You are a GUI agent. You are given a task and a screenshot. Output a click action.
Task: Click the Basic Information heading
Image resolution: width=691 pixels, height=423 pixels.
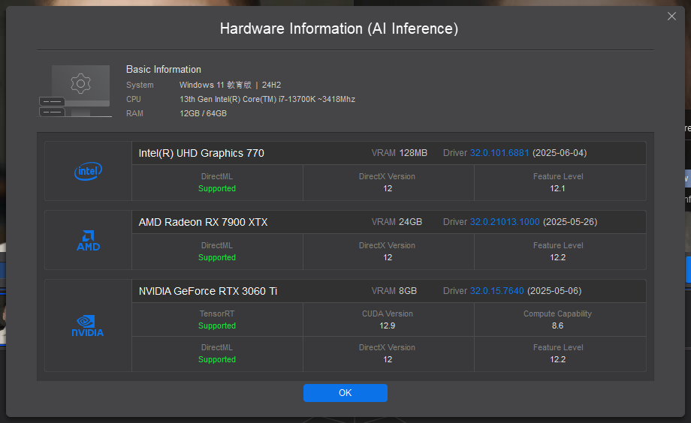point(164,70)
